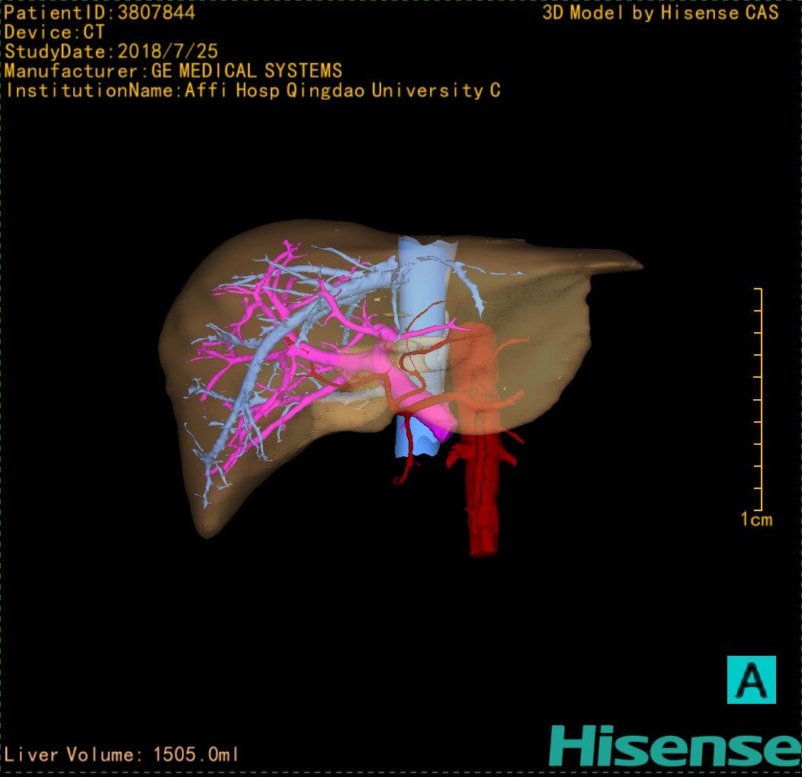This screenshot has width=802, height=777.
Task: Click the Hisense logo
Action: point(675,746)
